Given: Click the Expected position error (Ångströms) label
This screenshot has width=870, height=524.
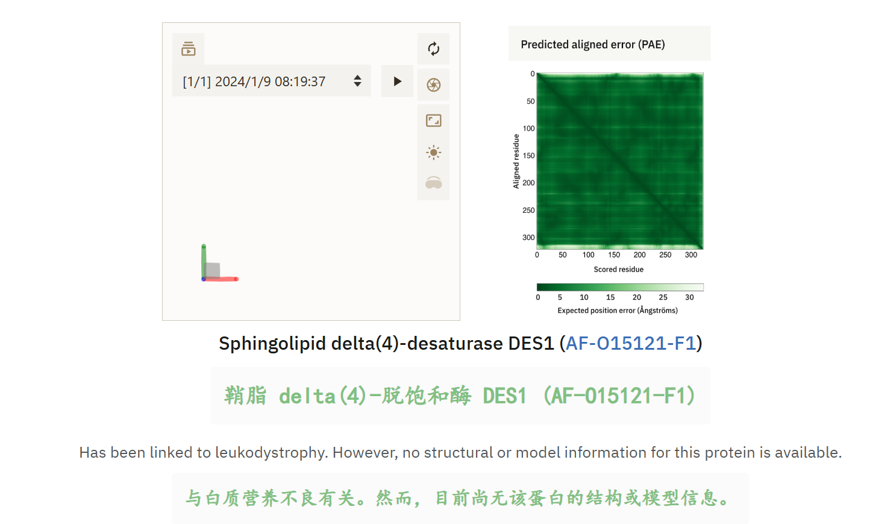Looking at the screenshot, I should pyautogui.click(x=618, y=311).
